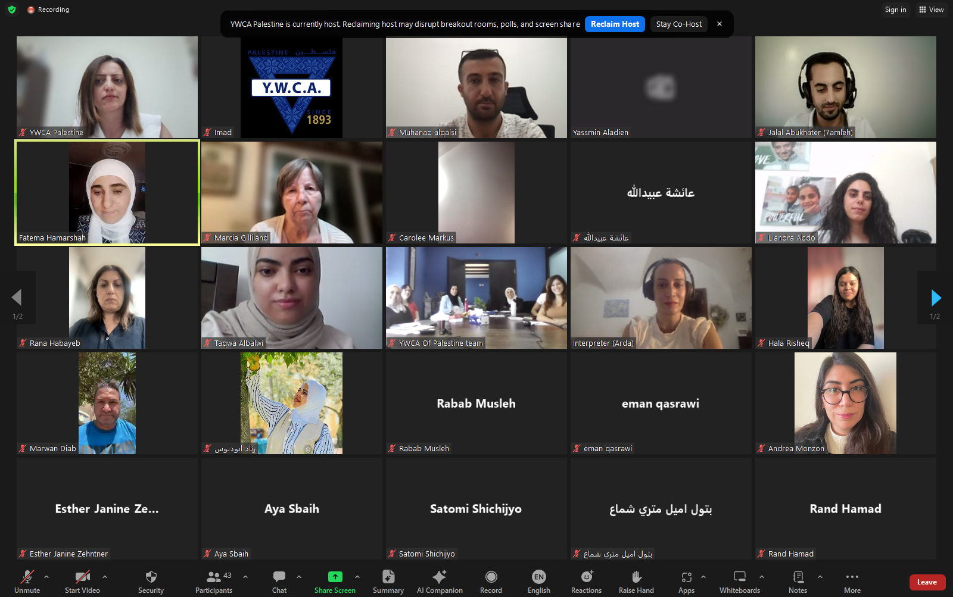The image size is (953, 597).
Task: Select the YWCA Of Palestine team video tile
Action: (476, 298)
